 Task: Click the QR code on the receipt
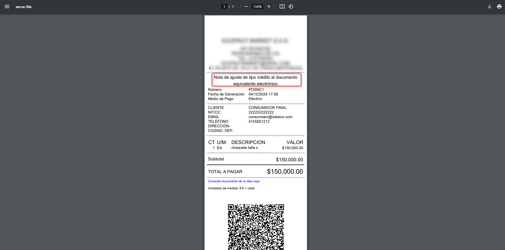tap(256, 227)
